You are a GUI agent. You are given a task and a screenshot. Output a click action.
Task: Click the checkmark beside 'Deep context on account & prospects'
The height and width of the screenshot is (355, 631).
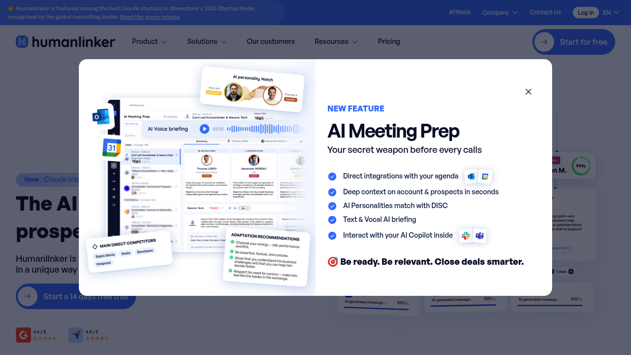pos(332,192)
